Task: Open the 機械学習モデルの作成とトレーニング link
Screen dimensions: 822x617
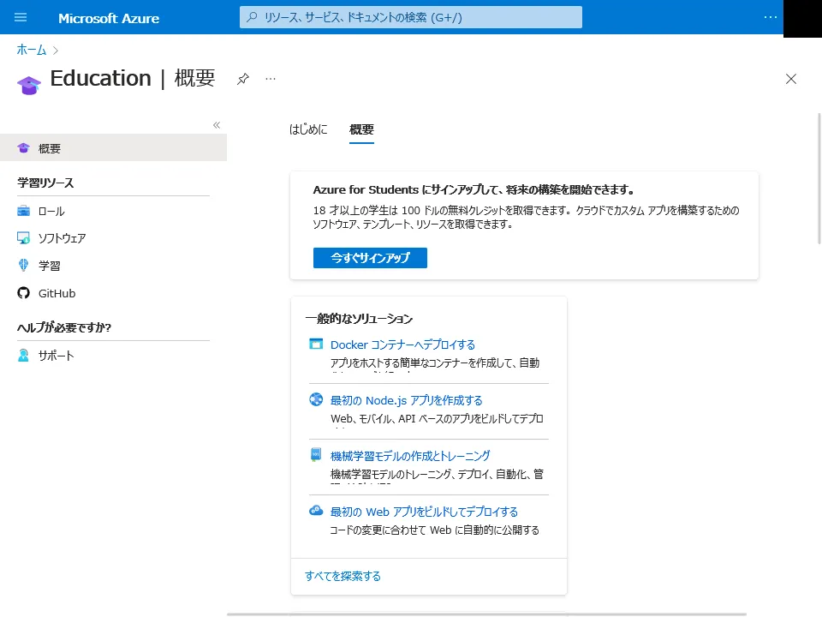Action: click(x=410, y=456)
